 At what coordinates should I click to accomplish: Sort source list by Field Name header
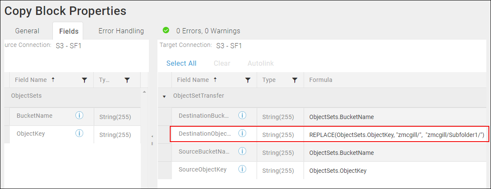(x=31, y=80)
